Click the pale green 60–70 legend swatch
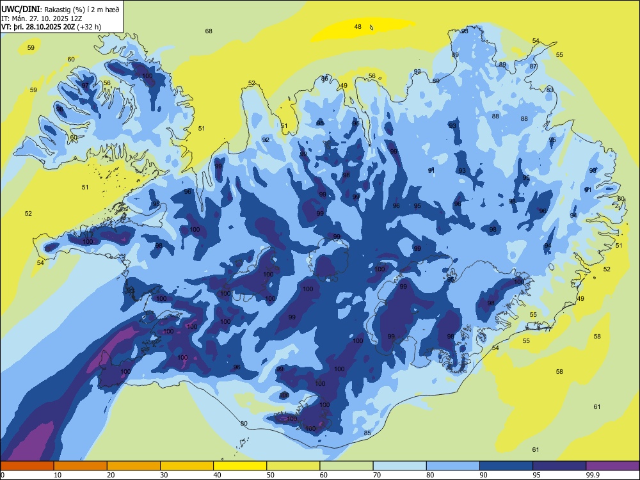This screenshot has width=640, height=480. click(346, 466)
